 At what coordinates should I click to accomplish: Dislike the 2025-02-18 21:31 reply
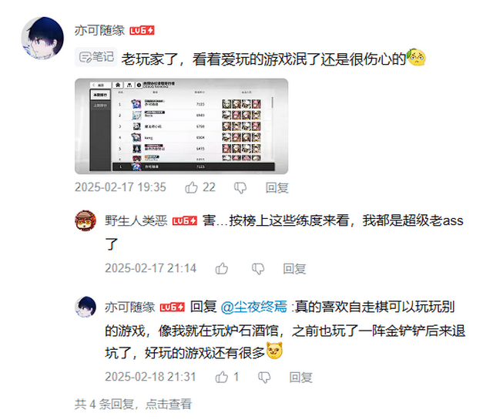pyautogui.click(x=264, y=377)
